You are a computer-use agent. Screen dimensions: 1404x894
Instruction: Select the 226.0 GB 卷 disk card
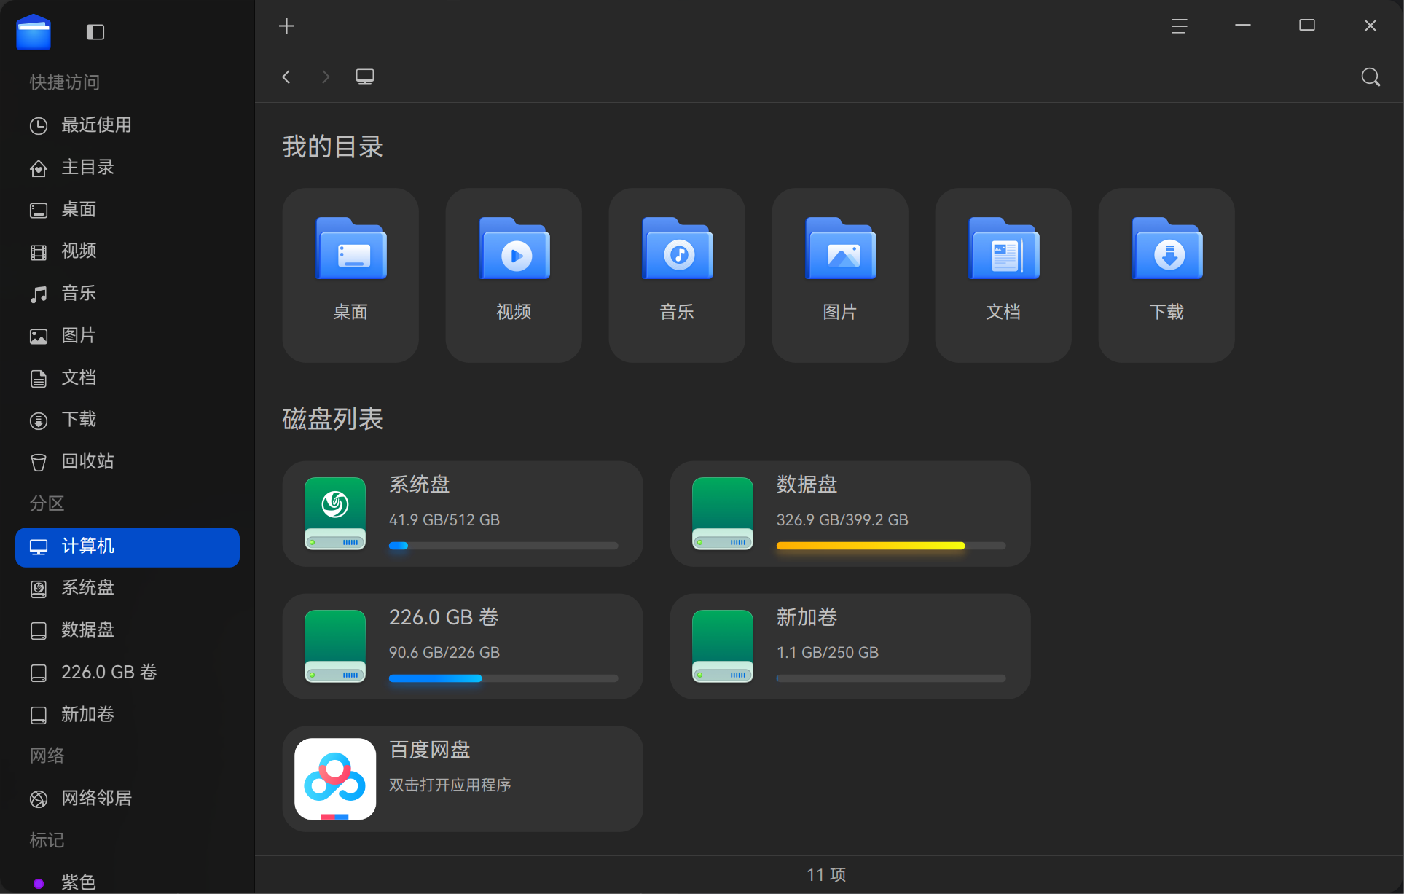[x=463, y=646]
